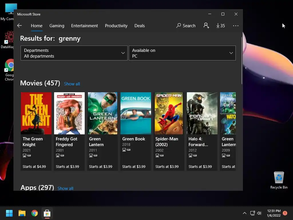This screenshot has height=220, width=293.
Task: Switch to the Gaming tab
Action: 57,25
